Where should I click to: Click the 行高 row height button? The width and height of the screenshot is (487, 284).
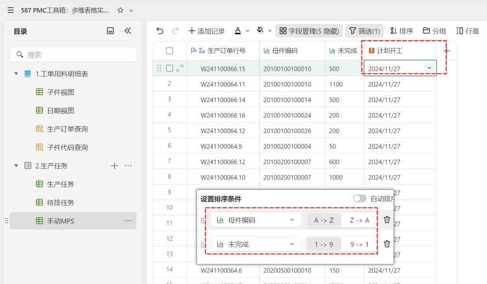click(x=468, y=31)
